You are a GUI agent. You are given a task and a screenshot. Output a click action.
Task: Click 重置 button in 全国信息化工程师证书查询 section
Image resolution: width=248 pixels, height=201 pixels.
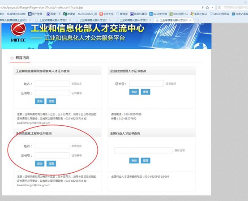(51, 163)
